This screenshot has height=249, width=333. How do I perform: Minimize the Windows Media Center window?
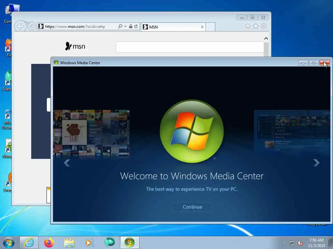click(x=303, y=63)
